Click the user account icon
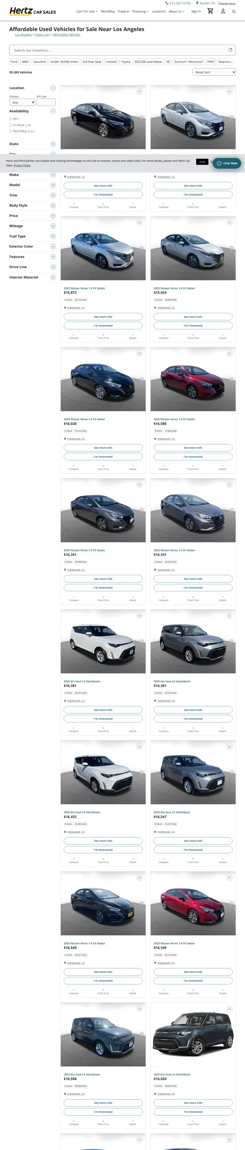The height and width of the screenshot is (1150, 245). pos(223,11)
